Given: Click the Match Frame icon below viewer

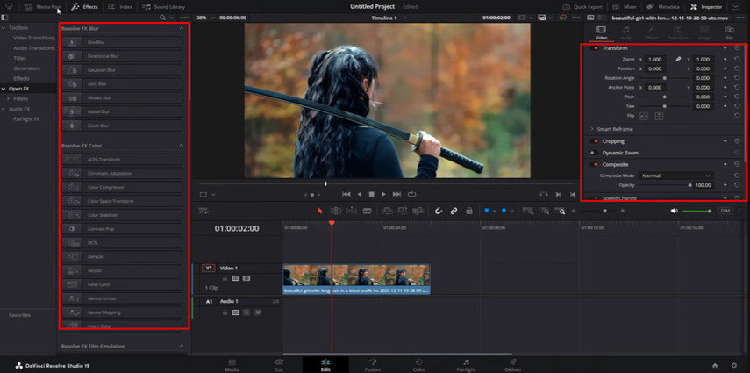Looking at the screenshot, I should pyautogui.click(x=544, y=195).
